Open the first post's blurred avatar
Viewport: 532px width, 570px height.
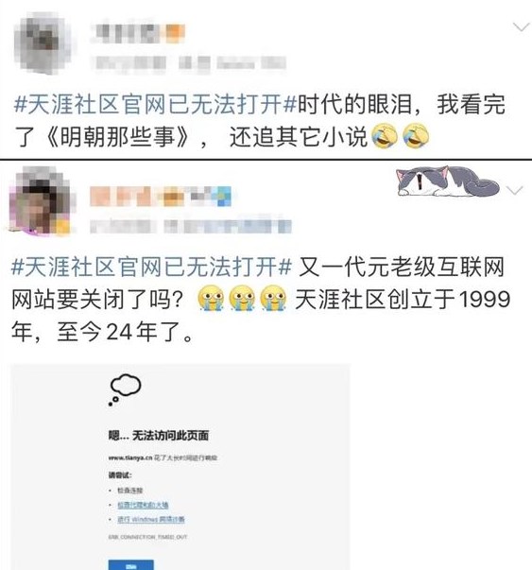point(43,43)
